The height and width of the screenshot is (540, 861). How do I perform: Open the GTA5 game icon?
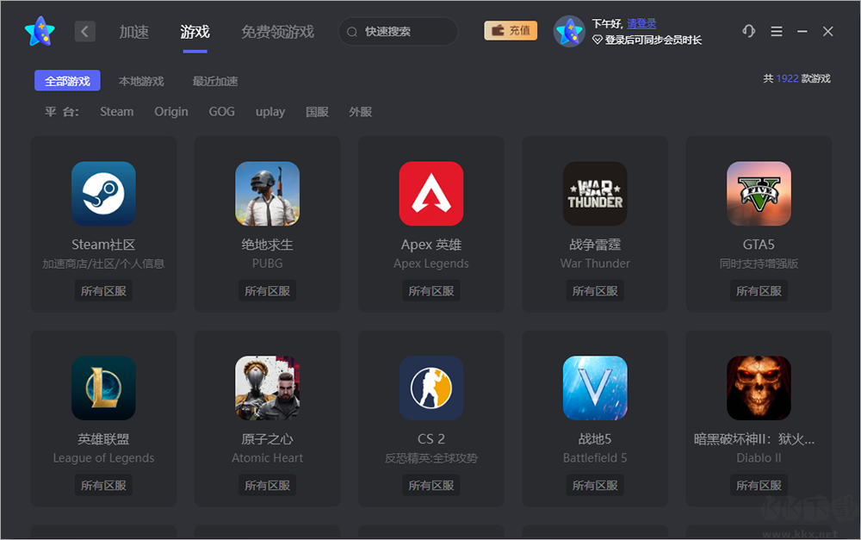[759, 194]
